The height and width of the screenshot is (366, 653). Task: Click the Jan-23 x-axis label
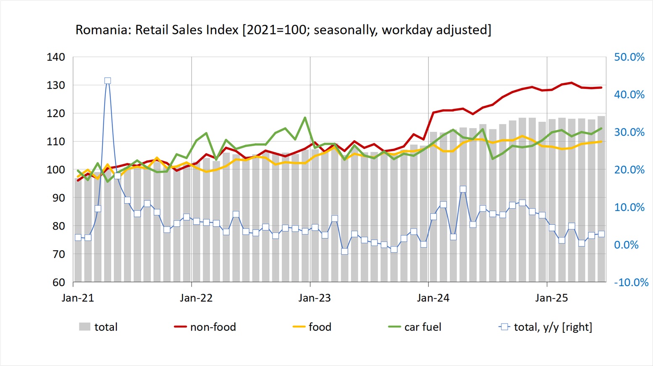(x=315, y=298)
